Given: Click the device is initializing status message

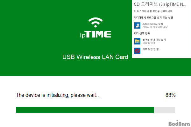Looking at the screenshot, I should click(58, 95).
